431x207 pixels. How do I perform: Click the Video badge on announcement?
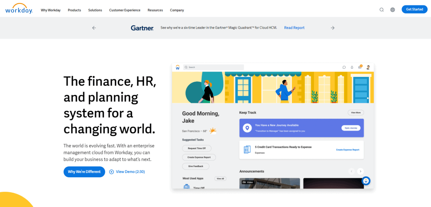pyautogui.click(x=247, y=182)
